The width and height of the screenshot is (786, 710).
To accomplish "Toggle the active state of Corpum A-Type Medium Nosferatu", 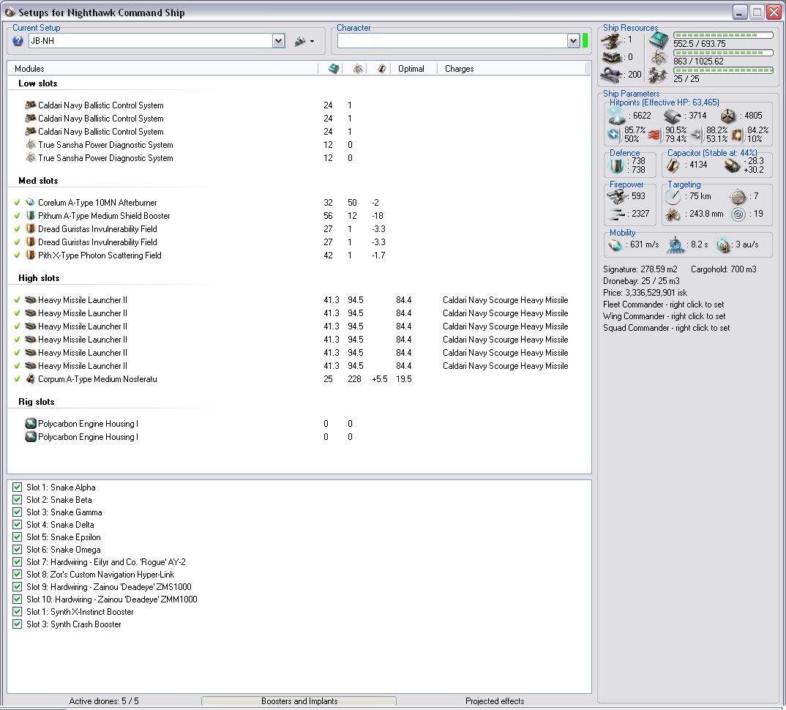I will [x=17, y=379].
